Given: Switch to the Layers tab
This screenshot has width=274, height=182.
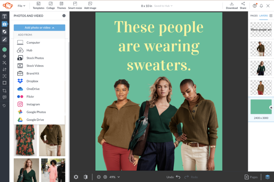Looking at the screenshot, I should click(263, 16).
